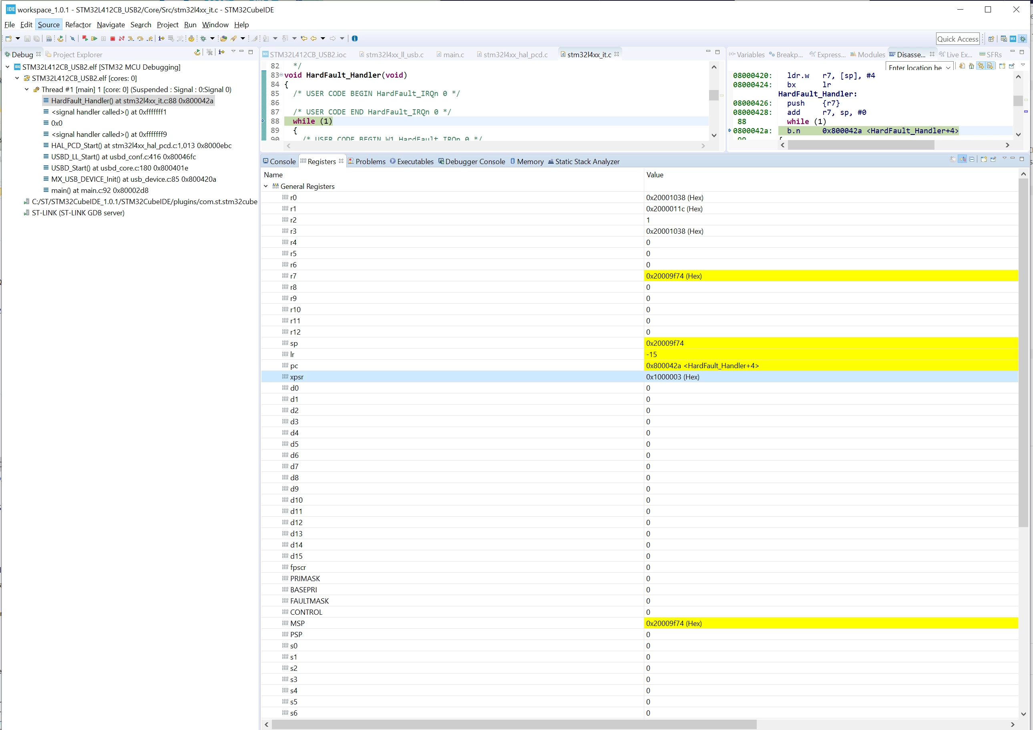The height and width of the screenshot is (730, 1033).
Task: Toggle Show Source in Disassembly view
Action: pyautogui.click(x=990, y=66)
